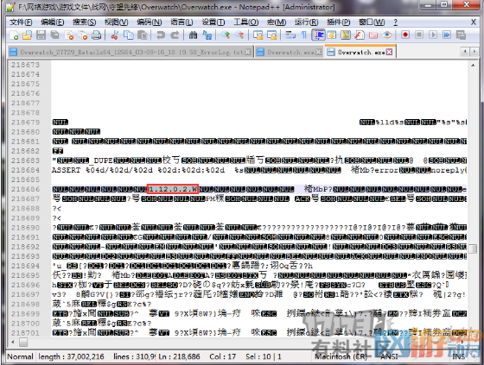Screen dimensions: 484x365
Task: Close the active Overwatch.exe tab
Action: click(389, 52)
